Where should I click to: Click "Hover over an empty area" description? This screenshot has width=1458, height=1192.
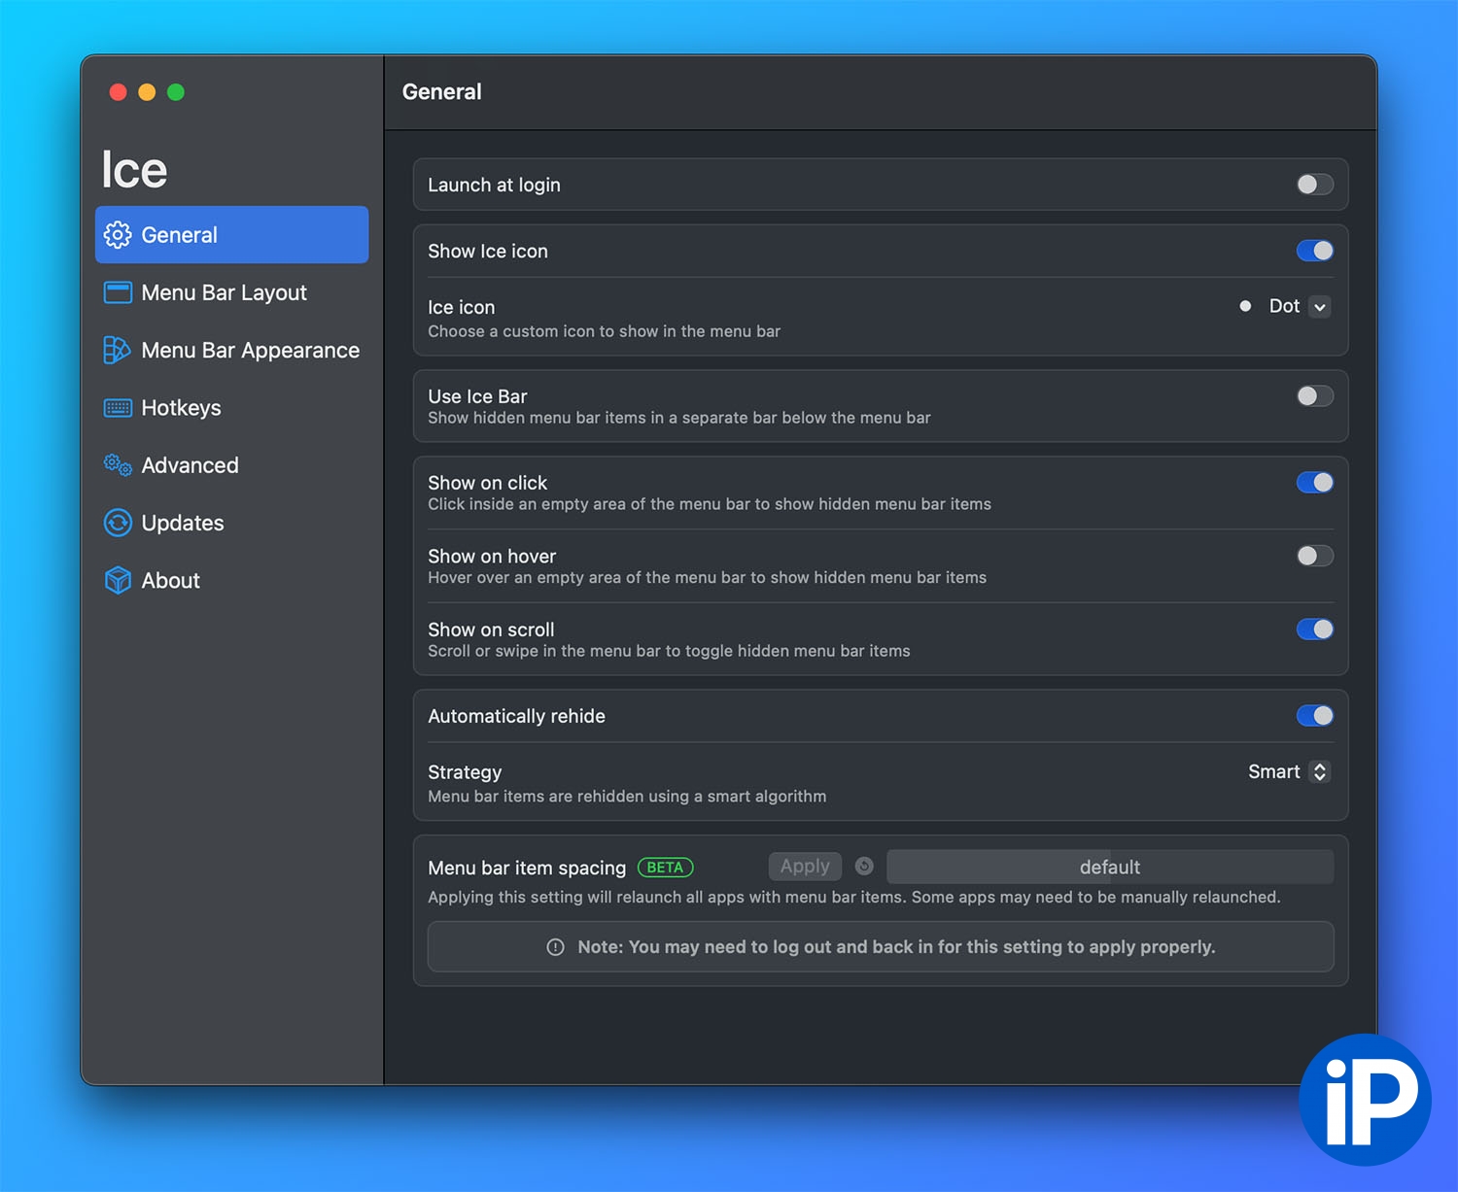click(x=708, y=577)
